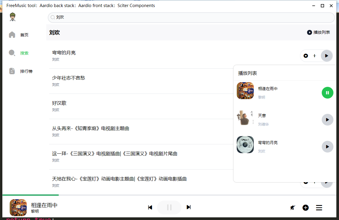
Task: Click the heart icon for 弯弯的月亮
Action: [306, 56]
